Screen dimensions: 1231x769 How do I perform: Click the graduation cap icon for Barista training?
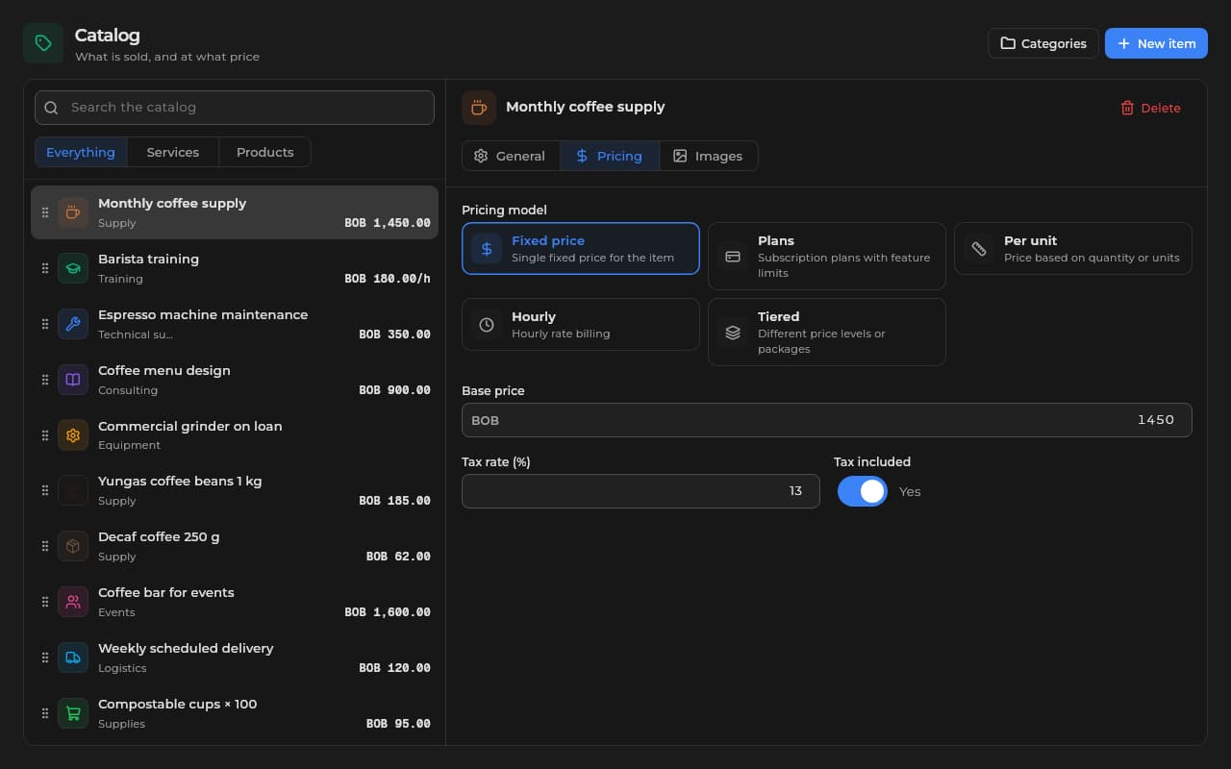coord(73,268)
